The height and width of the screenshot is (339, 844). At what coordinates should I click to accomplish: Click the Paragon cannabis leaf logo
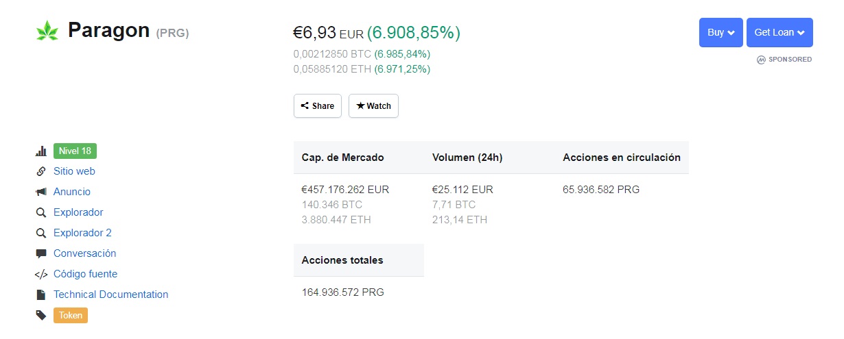click(x=47, y=31)
